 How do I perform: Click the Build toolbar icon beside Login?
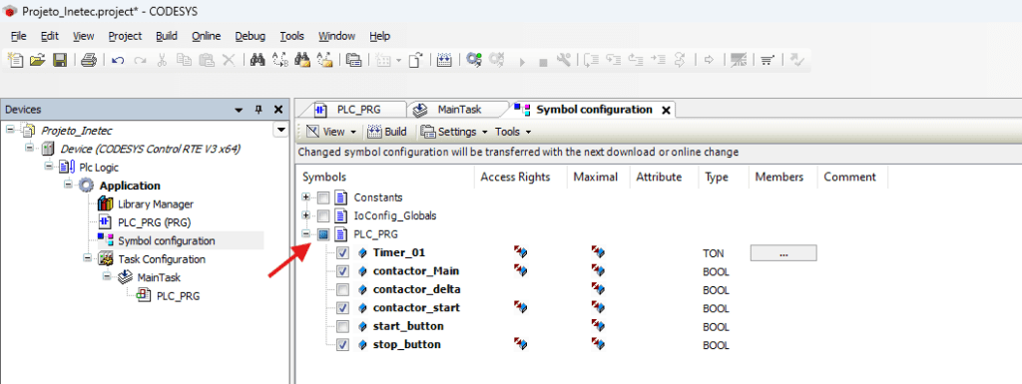click(444, 60)
